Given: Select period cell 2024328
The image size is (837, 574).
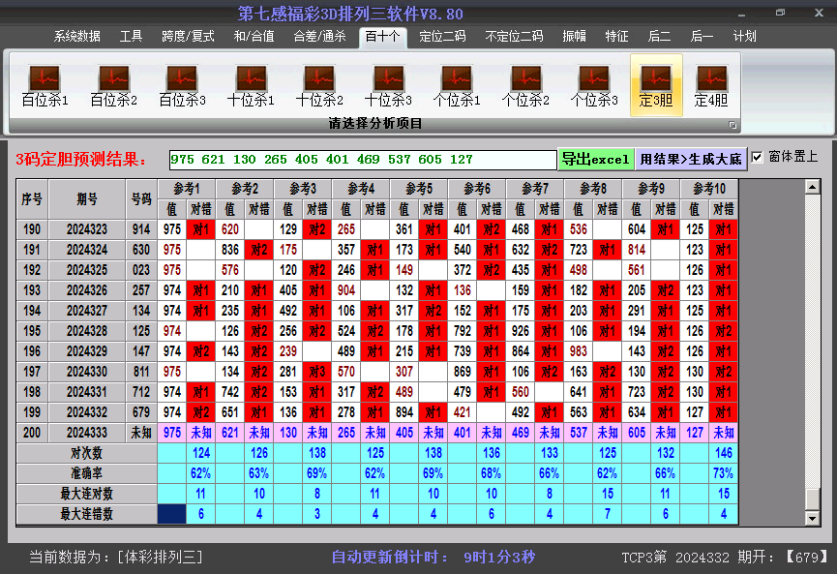Looking at the screenshot, I should click(x=87, y=331).
